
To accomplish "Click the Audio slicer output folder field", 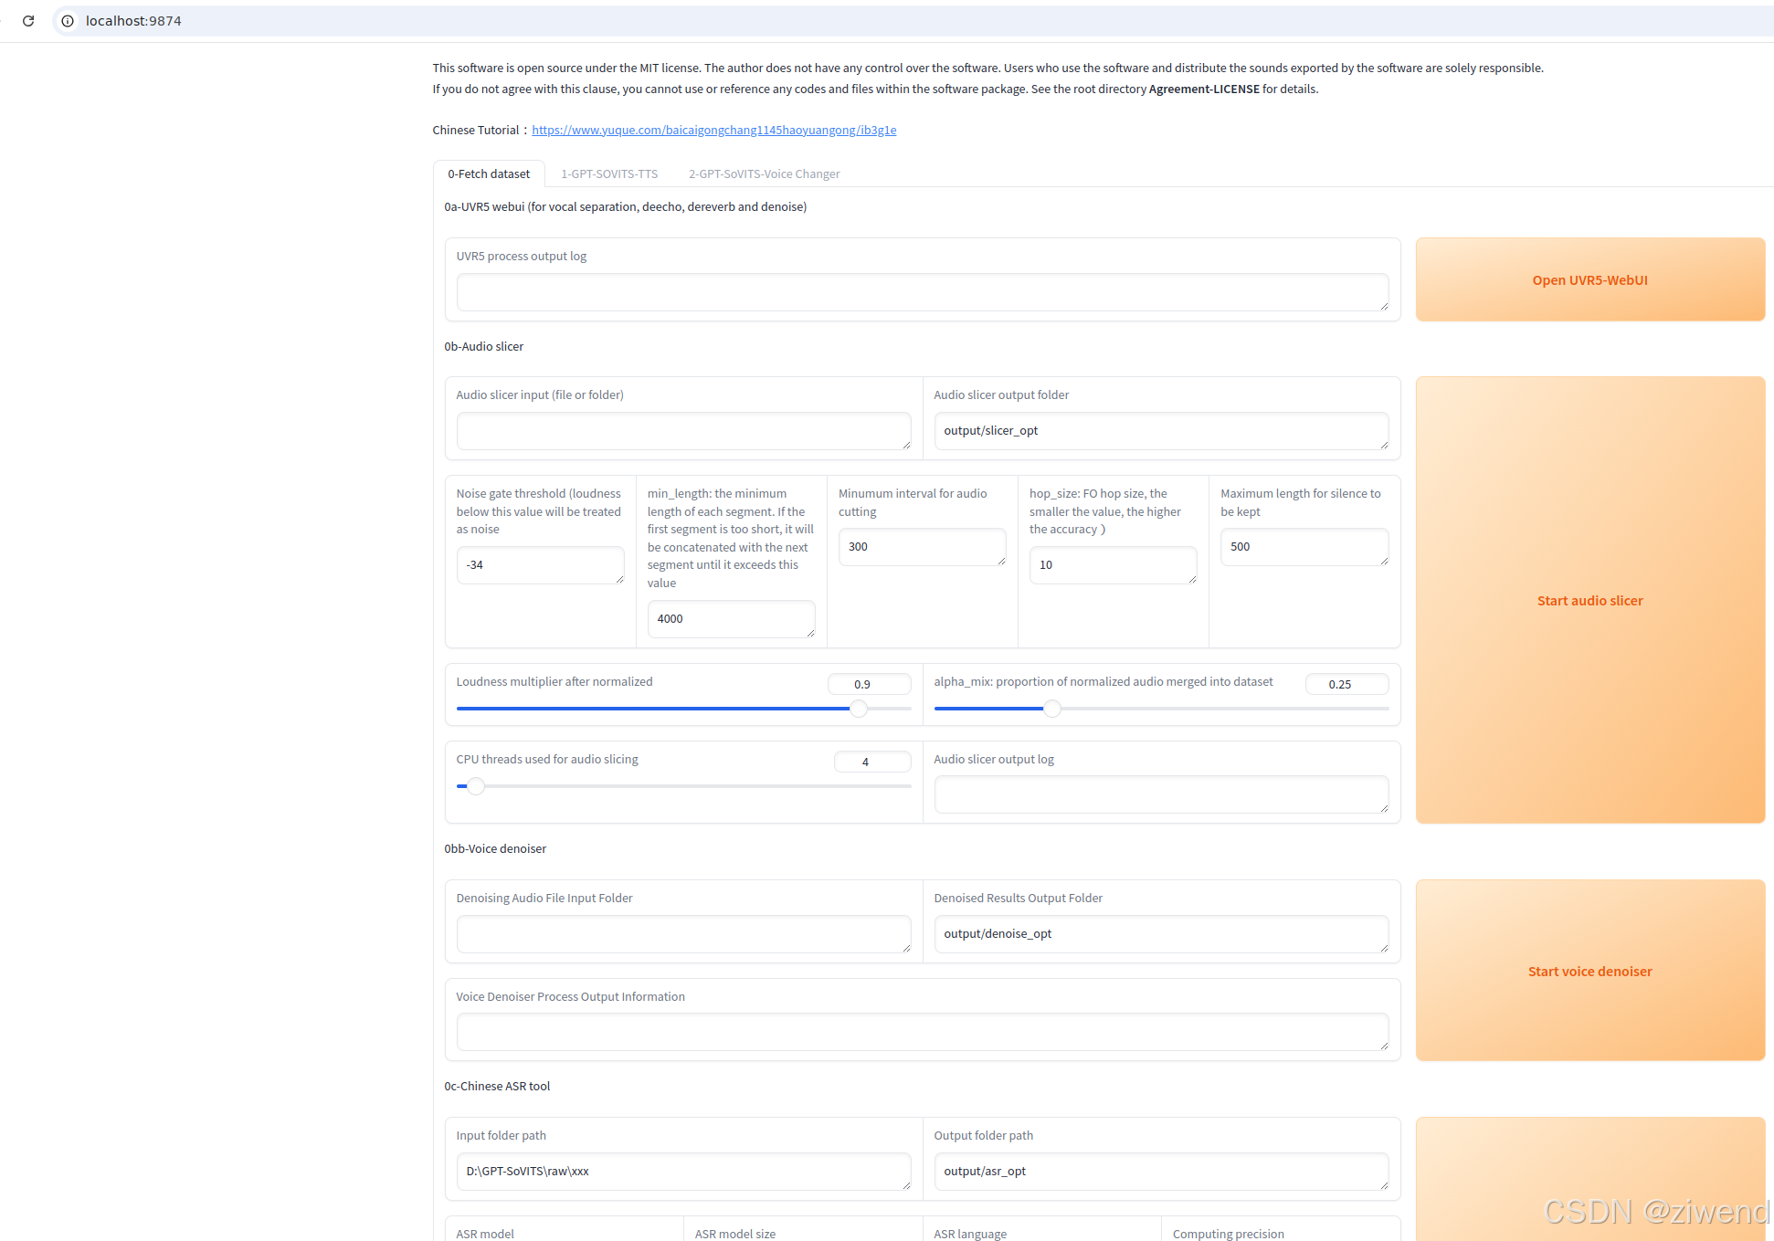I will (1160, 431).
